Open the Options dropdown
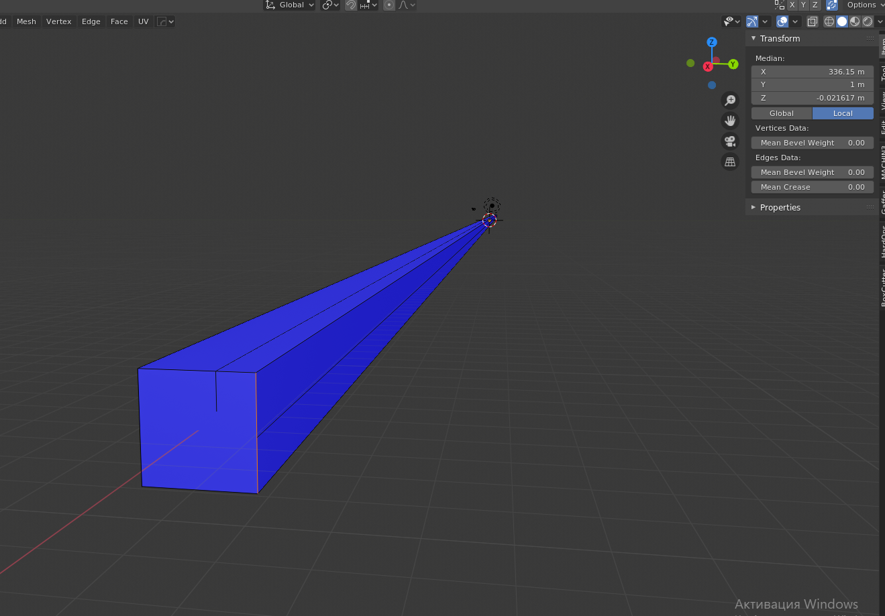The width and height of the screenshot is (885, 616). pyautogui.click(x=864, y=5)
